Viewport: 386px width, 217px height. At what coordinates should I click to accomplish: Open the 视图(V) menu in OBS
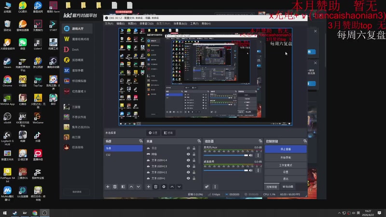(x=132, y=24)
